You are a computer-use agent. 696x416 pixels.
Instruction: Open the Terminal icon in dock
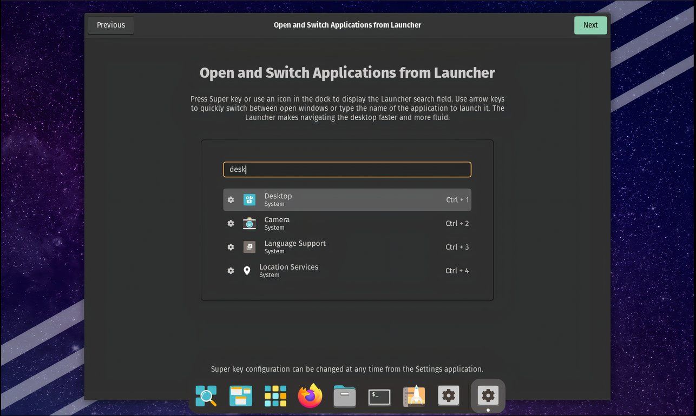coord(379,396)
